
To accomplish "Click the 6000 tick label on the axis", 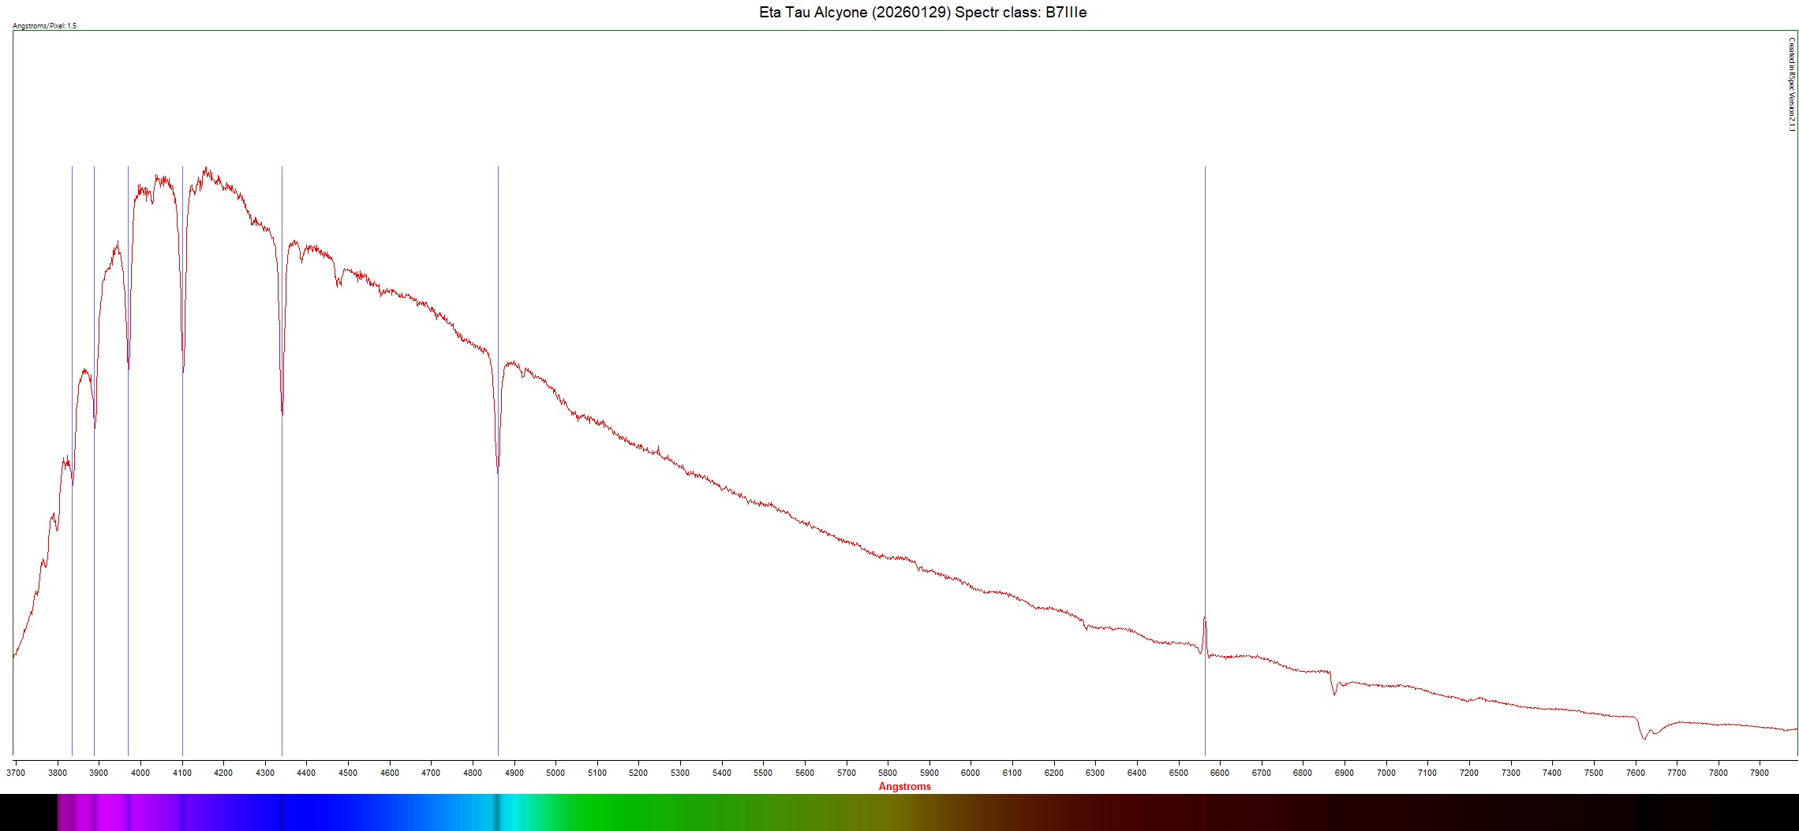I will pos(971,773).
